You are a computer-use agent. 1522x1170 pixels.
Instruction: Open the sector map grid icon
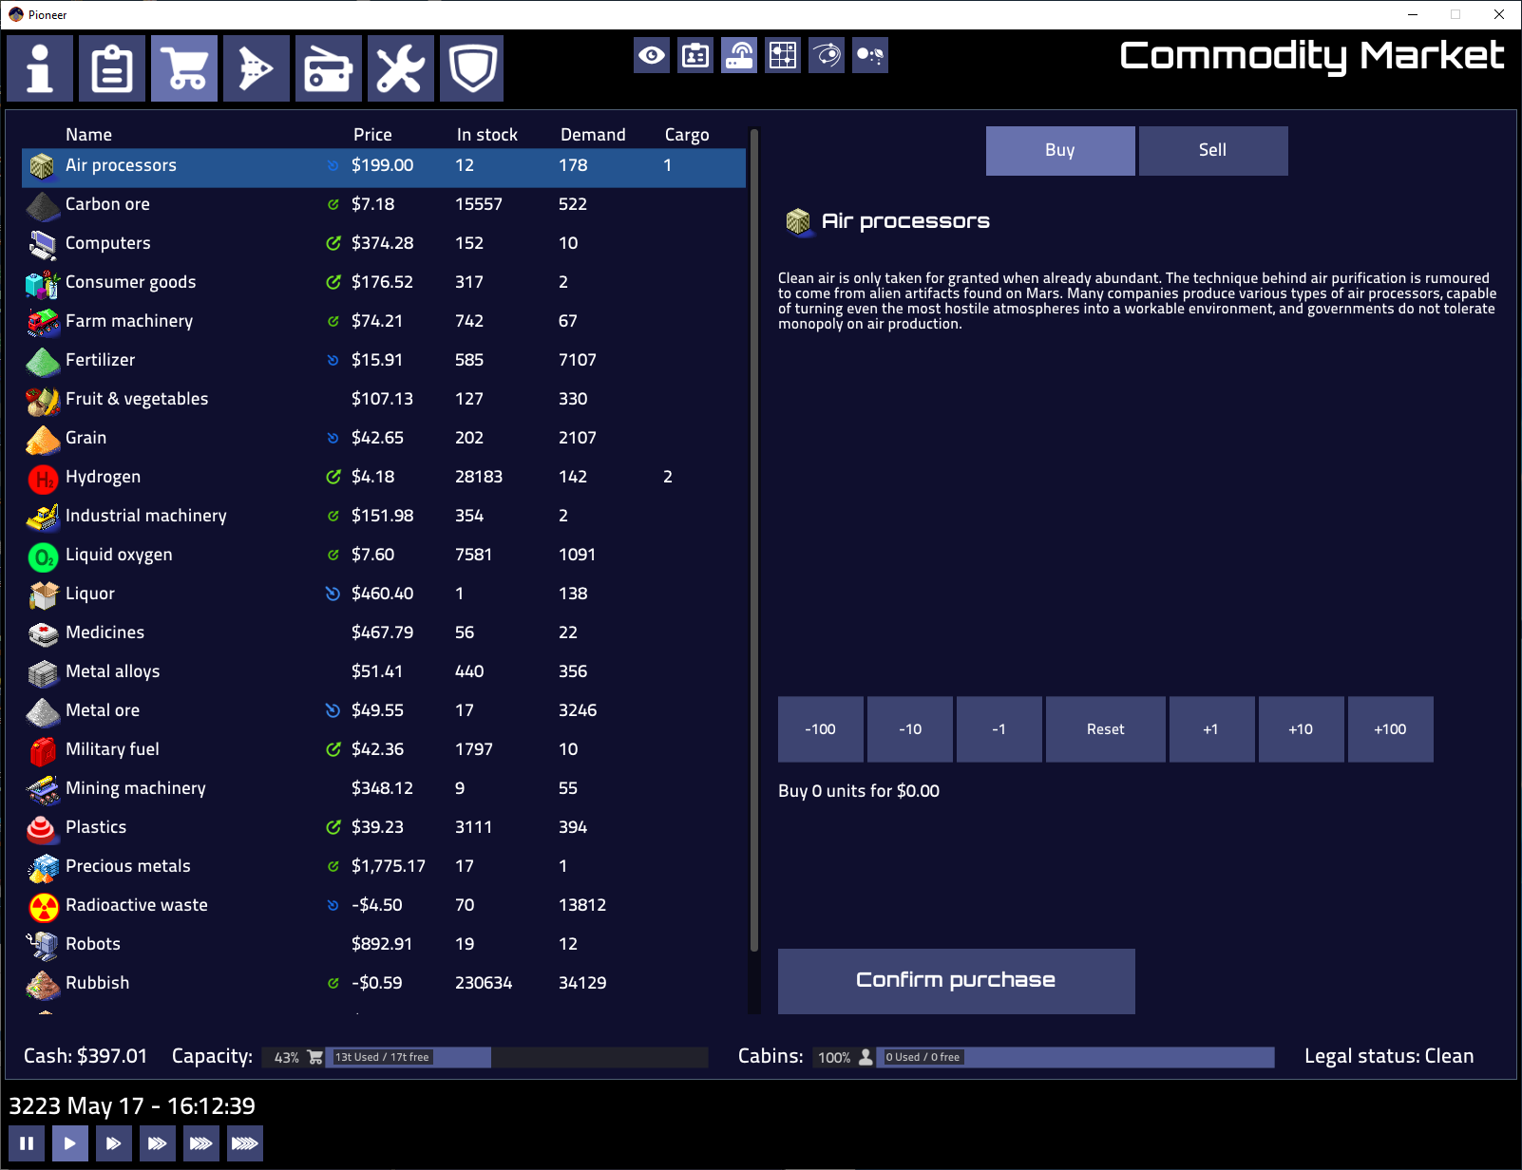click(x=782, y=55)
